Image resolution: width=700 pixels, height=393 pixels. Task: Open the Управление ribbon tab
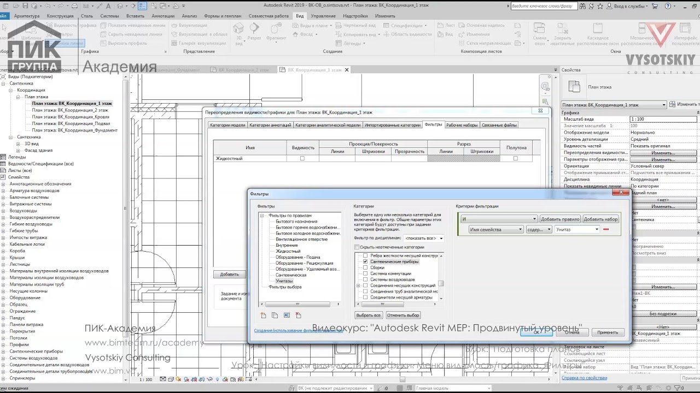click(x=323, y=16)
